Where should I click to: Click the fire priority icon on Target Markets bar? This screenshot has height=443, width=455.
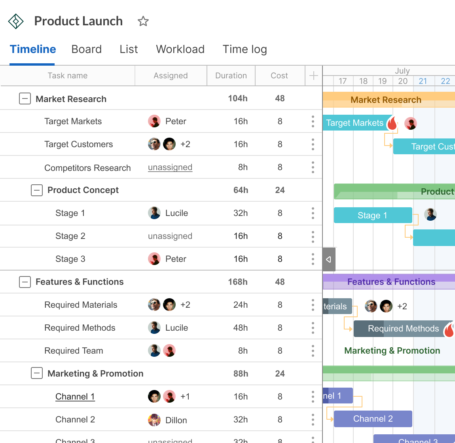click(392, 123)
